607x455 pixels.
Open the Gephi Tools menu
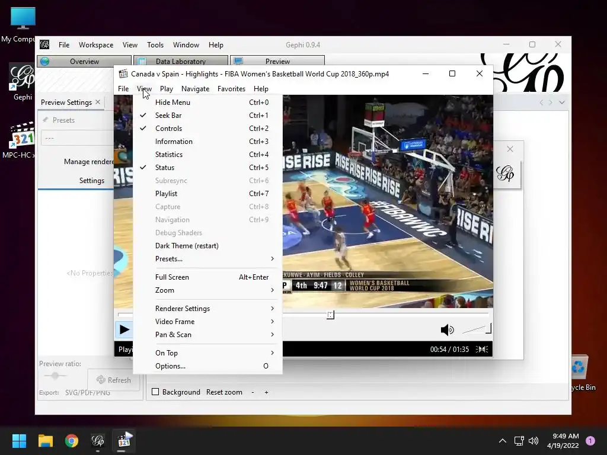coord(155,45)
